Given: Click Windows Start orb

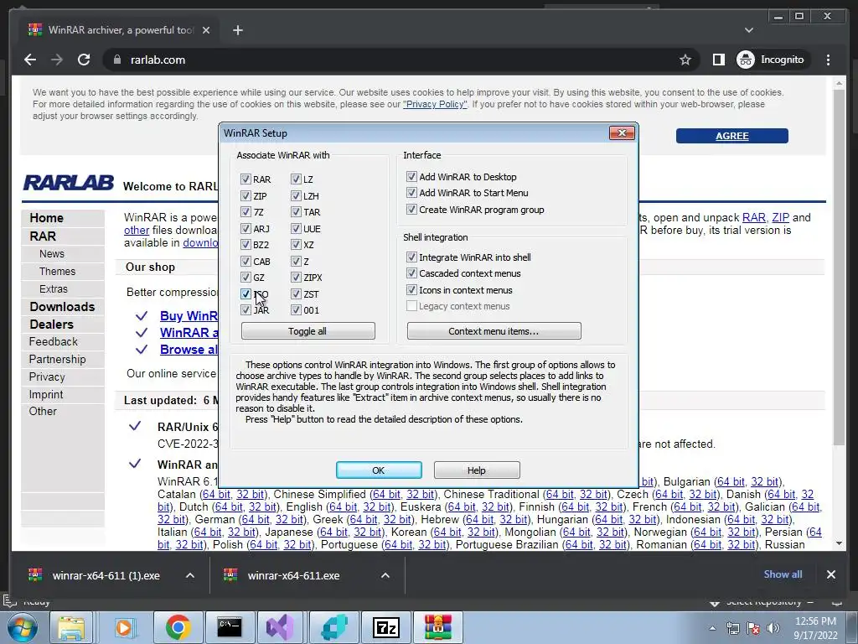Looking at the screenshot, I should pos(22,627).
